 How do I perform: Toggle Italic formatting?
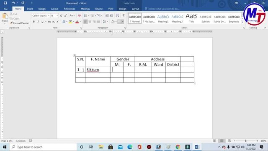(x=38, y=21)
